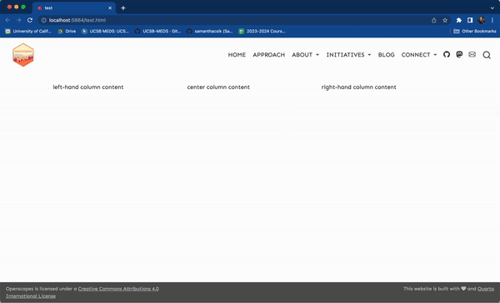The width and height of the screenshot is (500, 303).
Task: Open the UCSB-MEDS · Git... bookmark
Action: [x=157, y=32]
